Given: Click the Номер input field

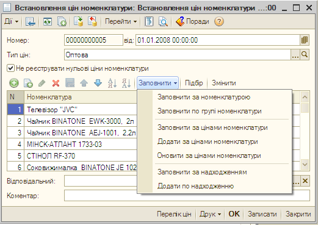Looking at the screenshot, I should point(93,40).
